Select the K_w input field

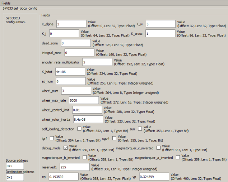click(160, 24)
